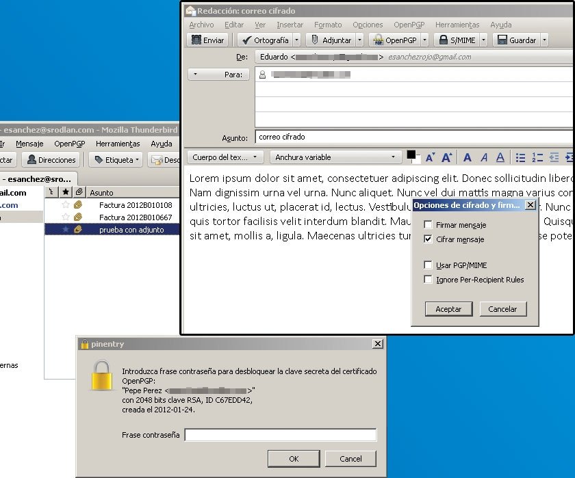Click the decrease font size icon
Screen dimensions: 575x478
(430, 157)
